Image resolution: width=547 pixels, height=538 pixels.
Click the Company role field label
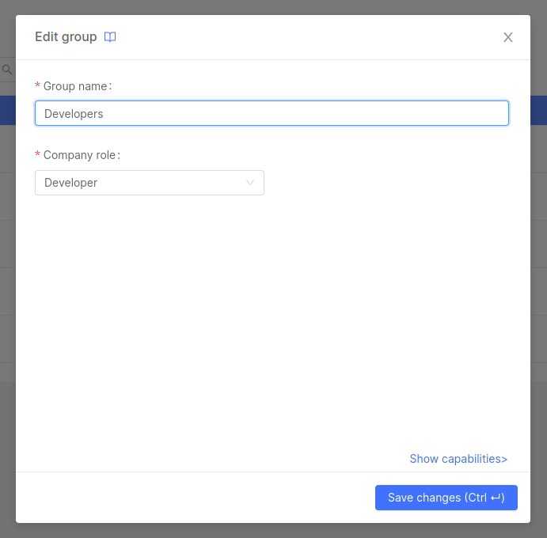(81, 155)
